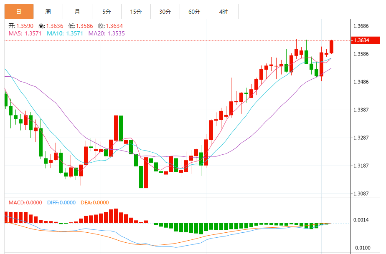The height and width of the screenshot is (254, 386).
Task: Click the latest red candlestick at right edge
Action: [331, 47]
